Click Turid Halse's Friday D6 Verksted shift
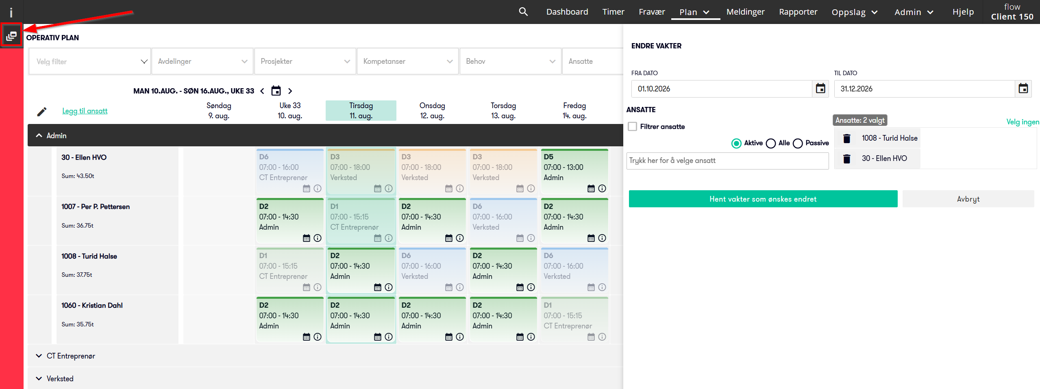This screenshot has height=389, width=1040. coord(574,270)
